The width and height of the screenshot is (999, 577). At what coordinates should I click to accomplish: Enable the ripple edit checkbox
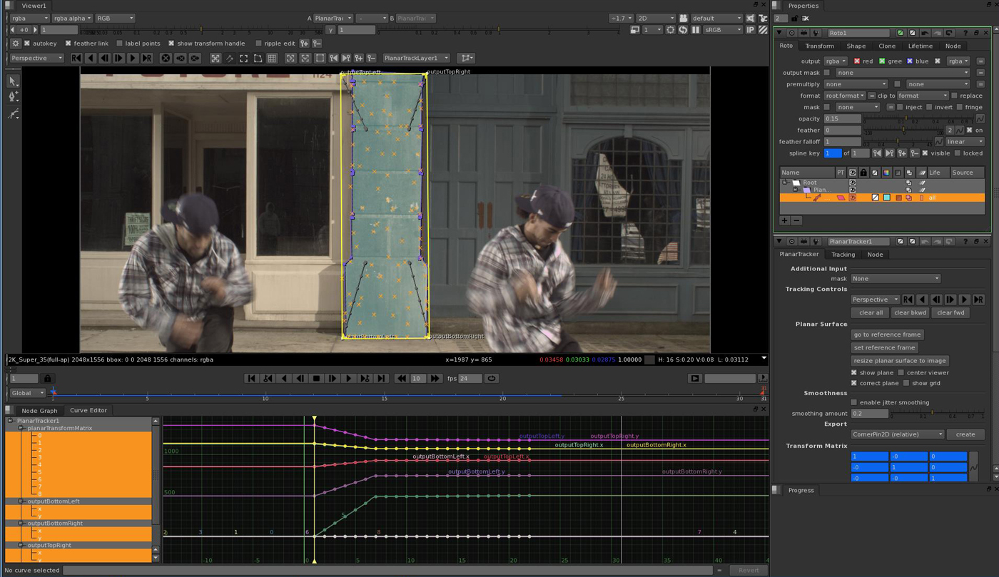(x=258, y=44)
